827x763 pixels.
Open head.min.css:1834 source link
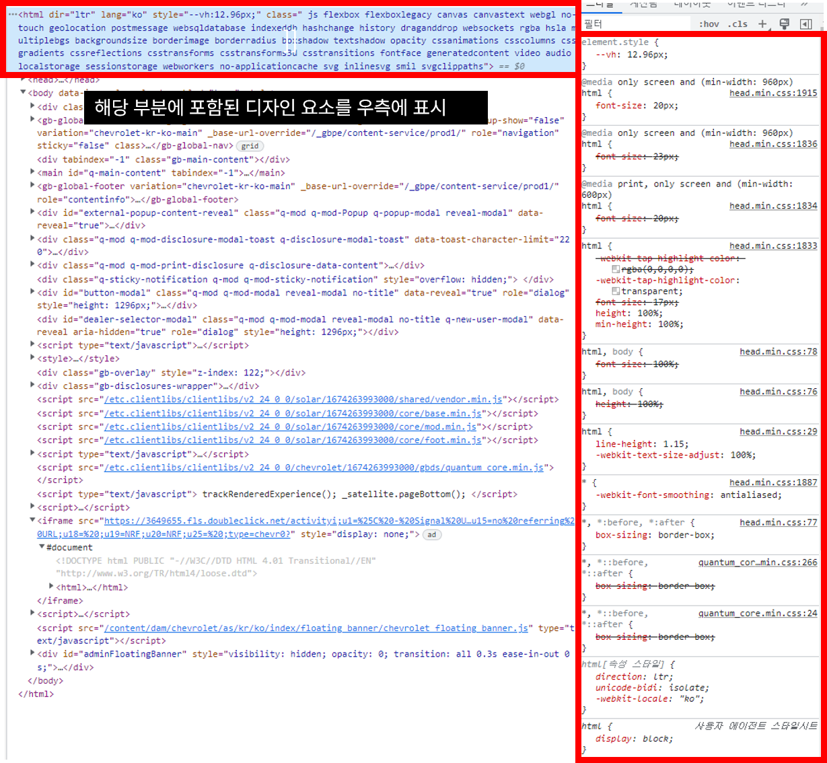773,206
